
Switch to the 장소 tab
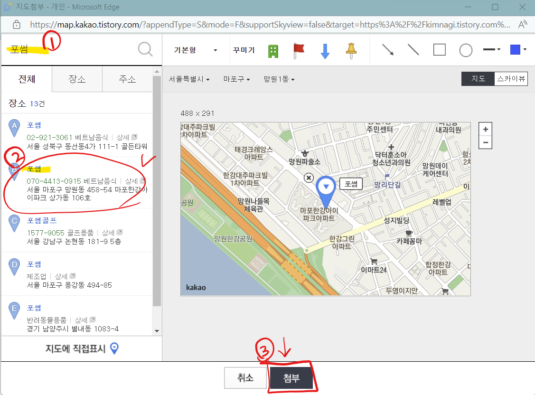77,79
